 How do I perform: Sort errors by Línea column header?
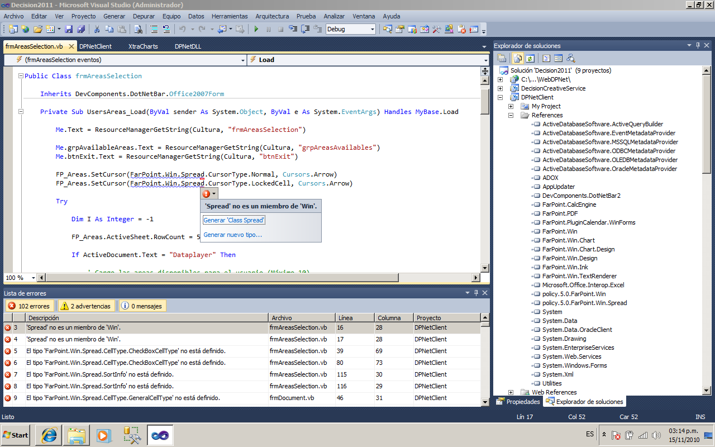(355, 318)
